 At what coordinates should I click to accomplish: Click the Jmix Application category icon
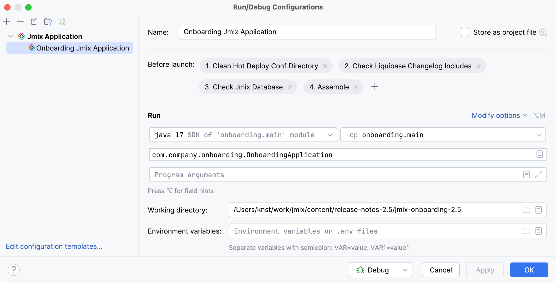point(22,36)
